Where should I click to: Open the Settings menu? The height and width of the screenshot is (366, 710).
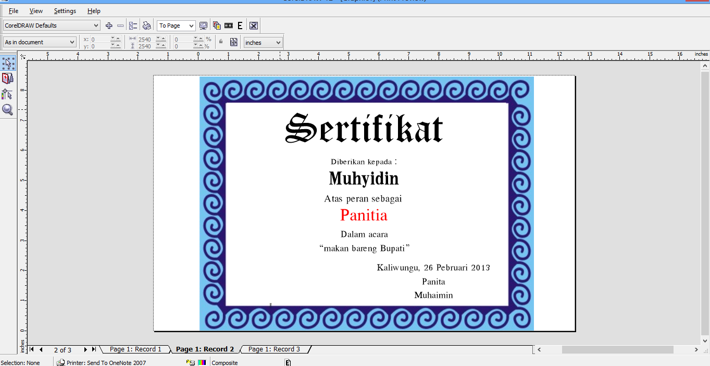[x=65, y=11]
